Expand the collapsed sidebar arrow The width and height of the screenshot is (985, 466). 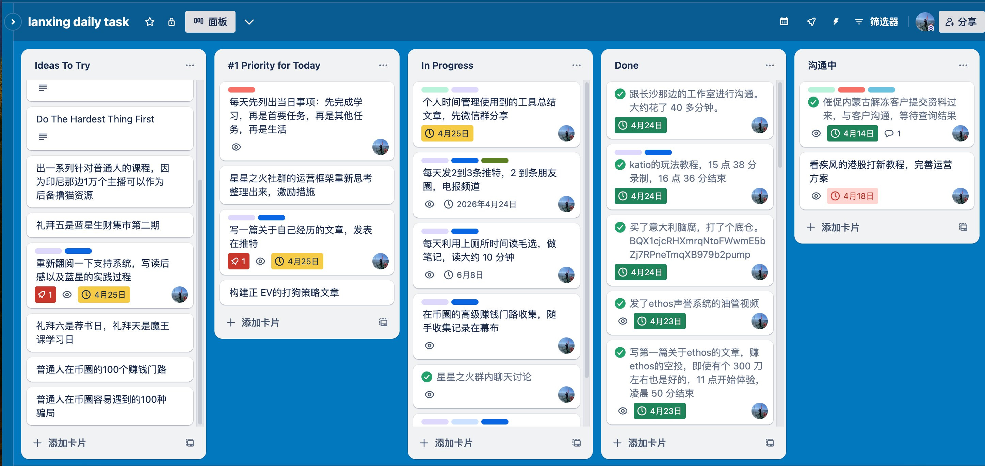point(13,22)
